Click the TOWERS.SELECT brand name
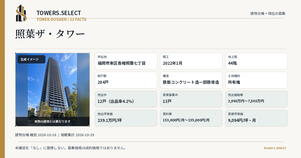This screenshot has height=158, width=301. [59, 13]
